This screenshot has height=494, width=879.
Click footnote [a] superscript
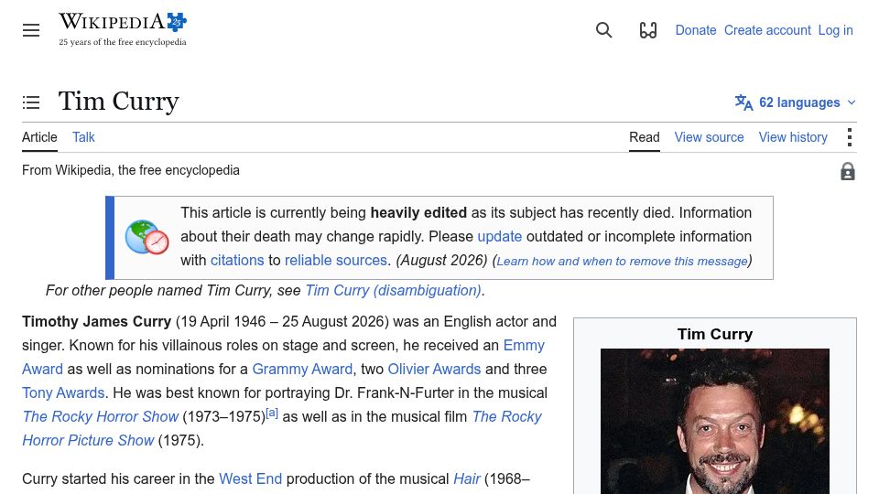pyautogui.click(x=272, y=413)
